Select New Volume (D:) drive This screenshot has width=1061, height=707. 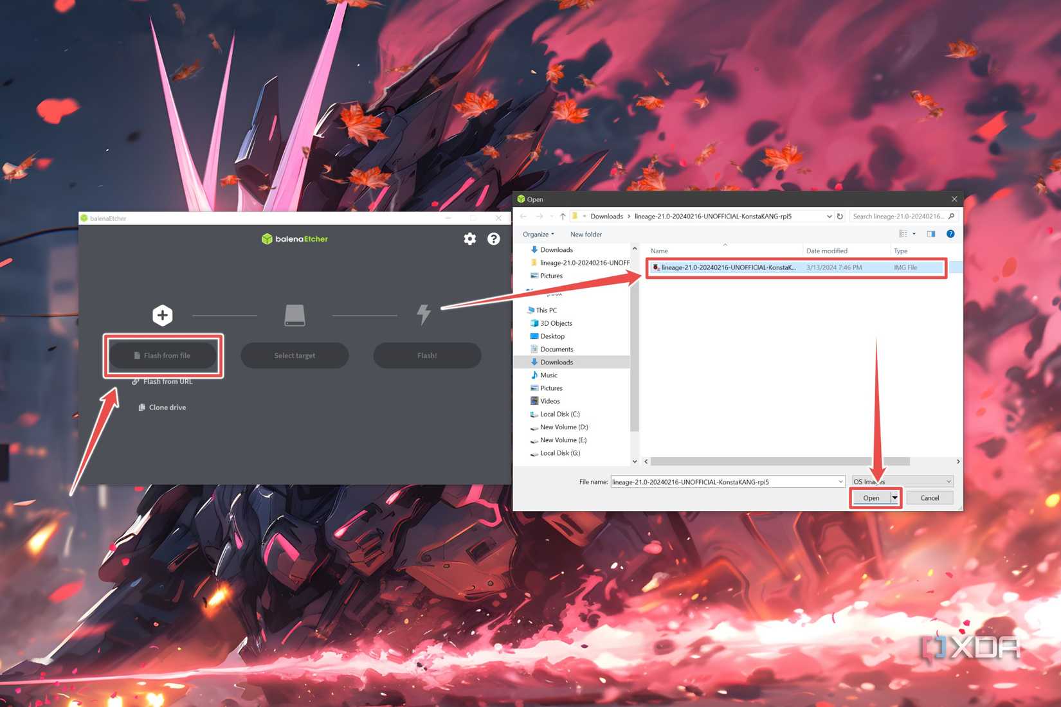point(559,427)
